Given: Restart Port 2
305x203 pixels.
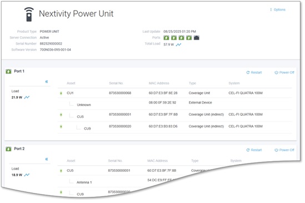Looking at the screenshot, I should (x=254, y=150).
